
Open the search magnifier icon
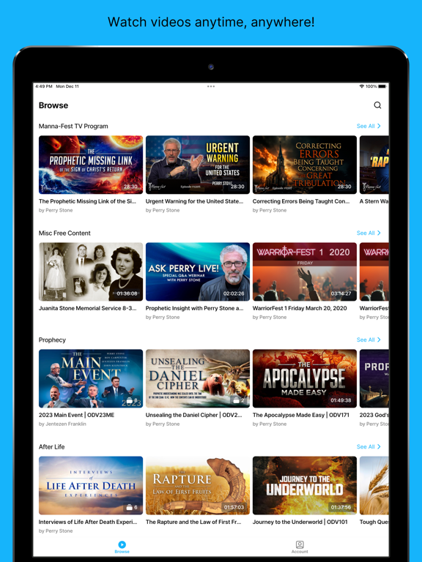377,105
